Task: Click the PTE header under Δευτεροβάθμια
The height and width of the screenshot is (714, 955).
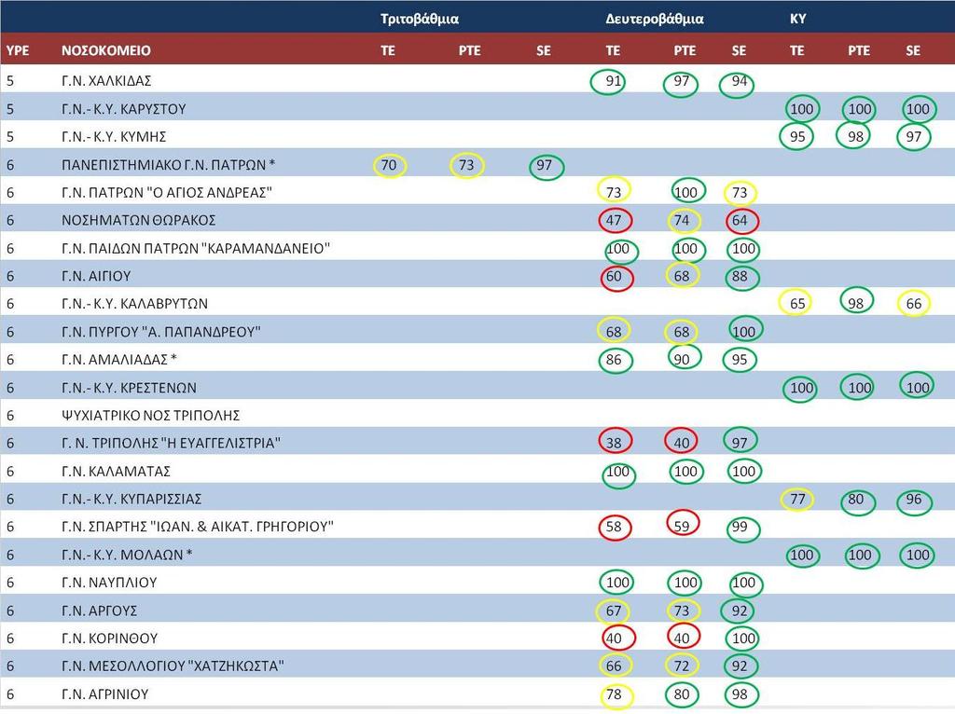Action: pyautogui.click(x=685, y=50)
